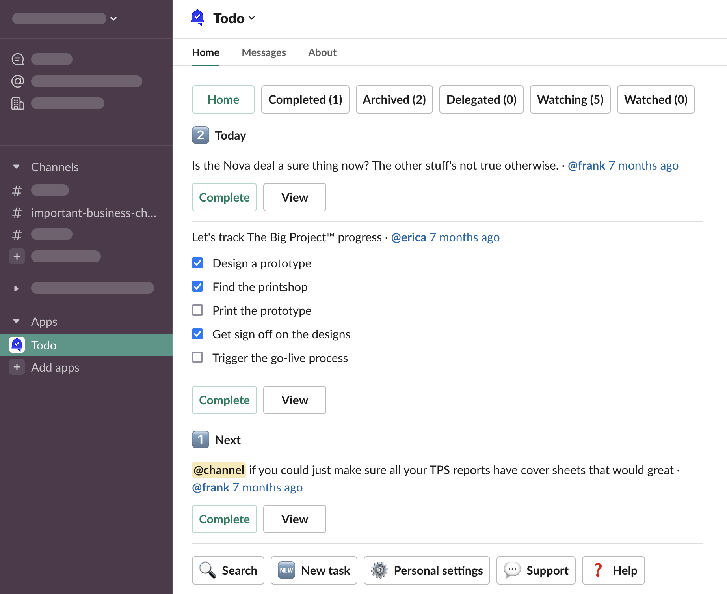Image resolution: width=727 pixels, height=594 pixels.
Task: Switch to the Messages tab
Action: click(x=264, y=52)
